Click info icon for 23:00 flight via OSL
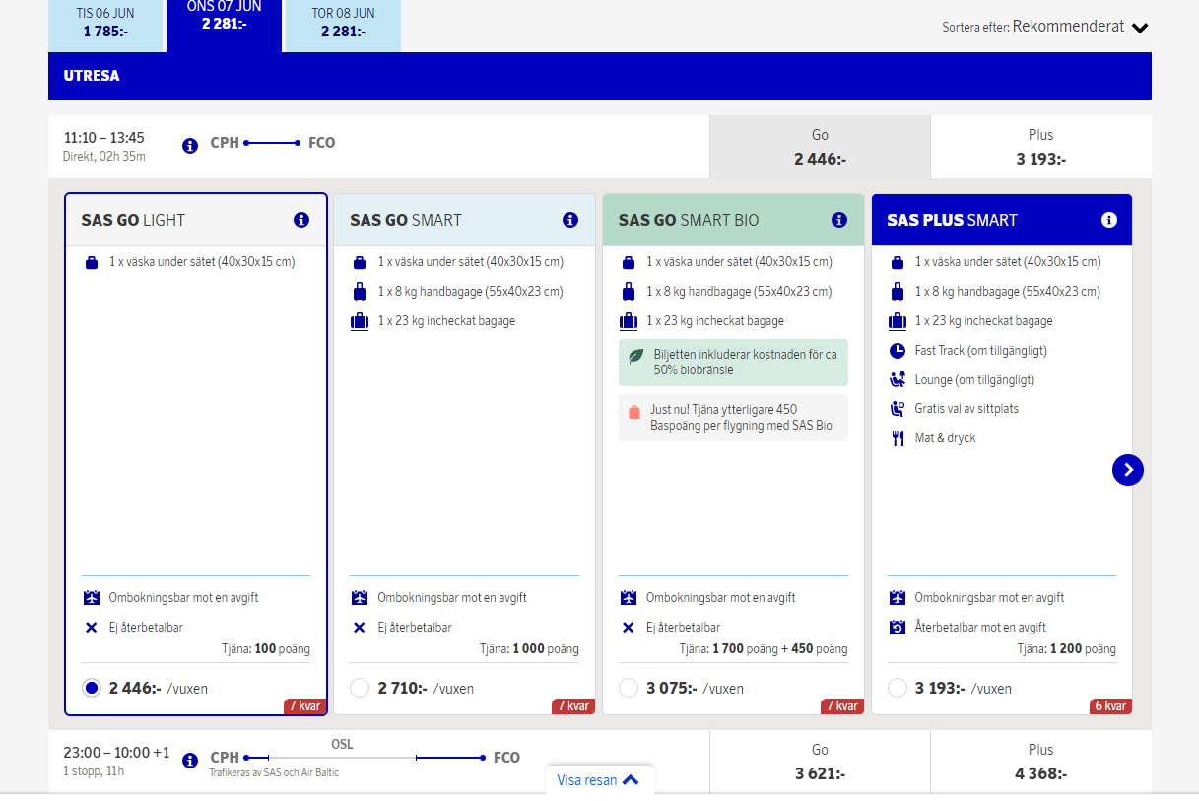The image size is (1199, 801). coord(190,761)
